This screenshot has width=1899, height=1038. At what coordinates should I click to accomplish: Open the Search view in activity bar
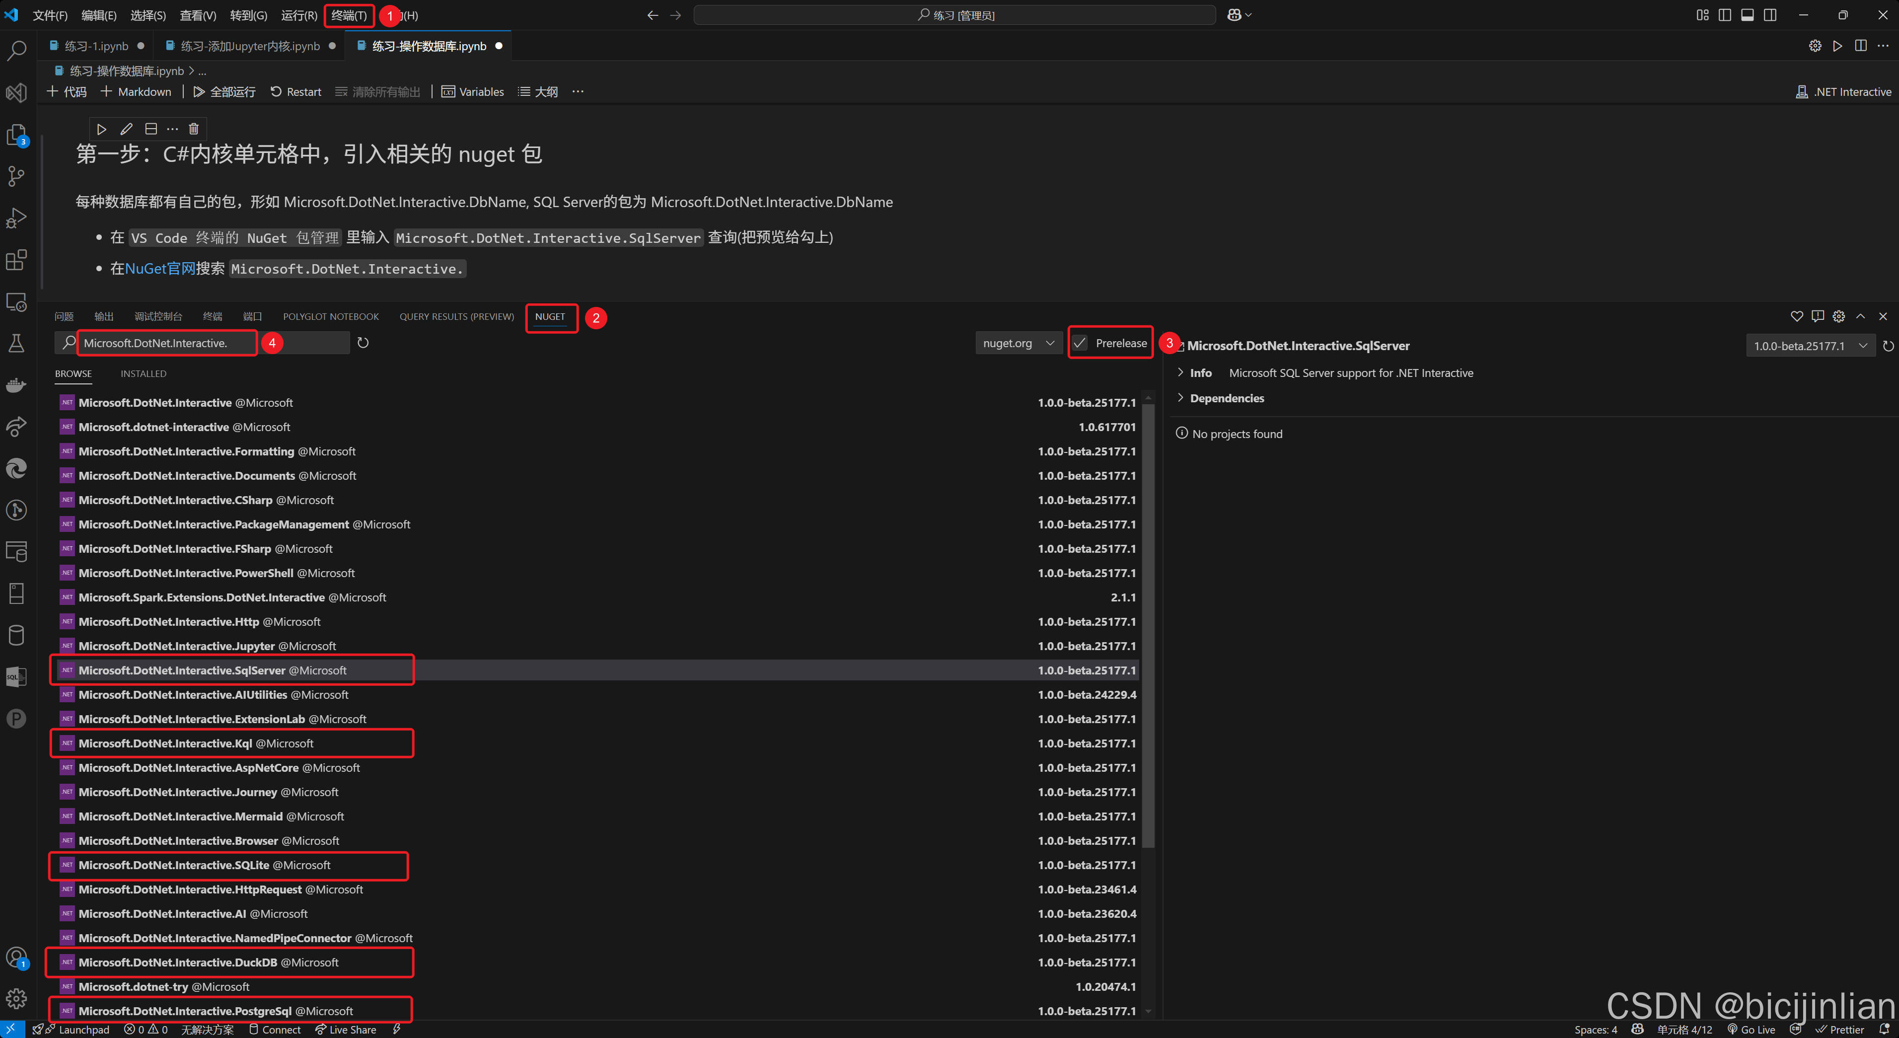(x=16, y=50)
